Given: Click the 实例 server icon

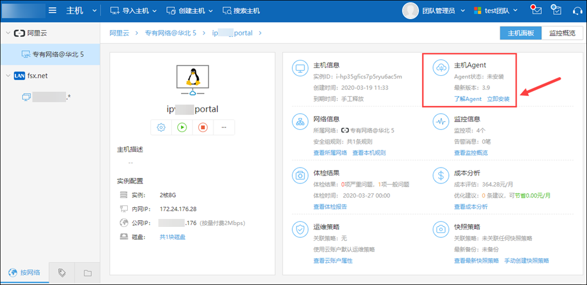Looking at the screenshot, I should 124,195.
